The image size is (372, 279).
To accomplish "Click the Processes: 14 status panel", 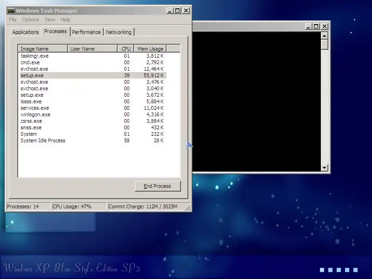I will [x=28, y=206].
